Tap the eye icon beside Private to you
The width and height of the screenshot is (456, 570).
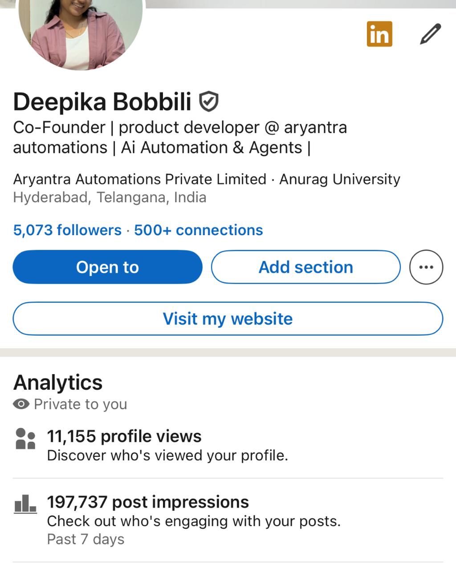pyautogui.click(x=21, y=404)
